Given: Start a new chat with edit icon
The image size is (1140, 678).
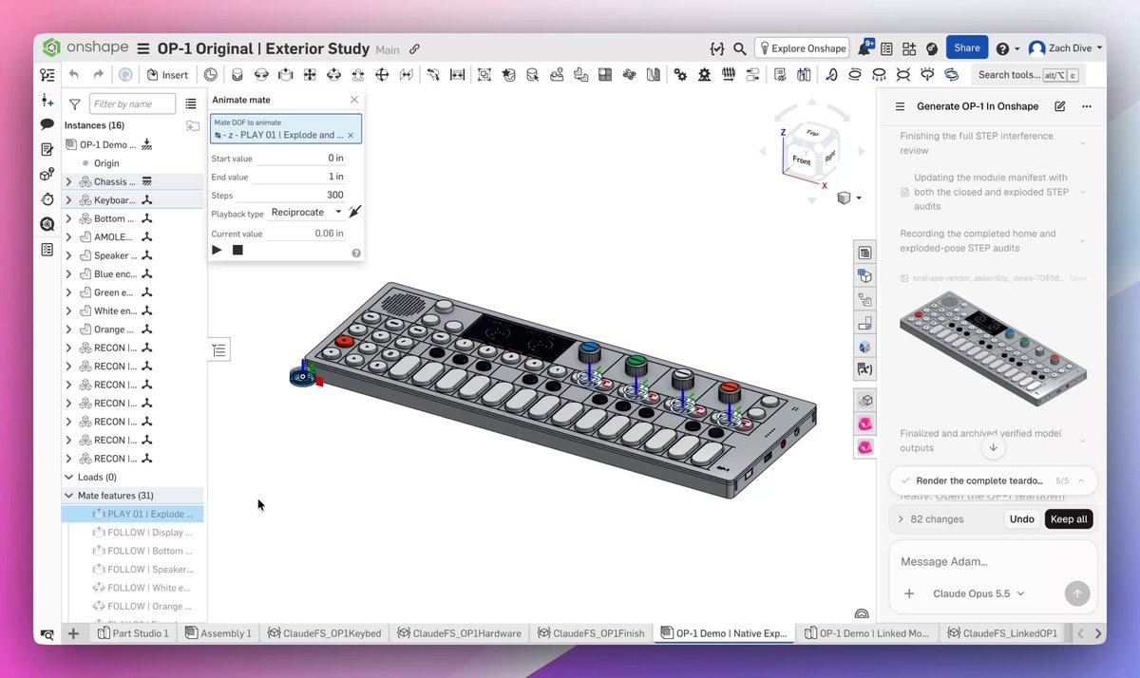Looking at the screenshot, I should [1060, 106].
